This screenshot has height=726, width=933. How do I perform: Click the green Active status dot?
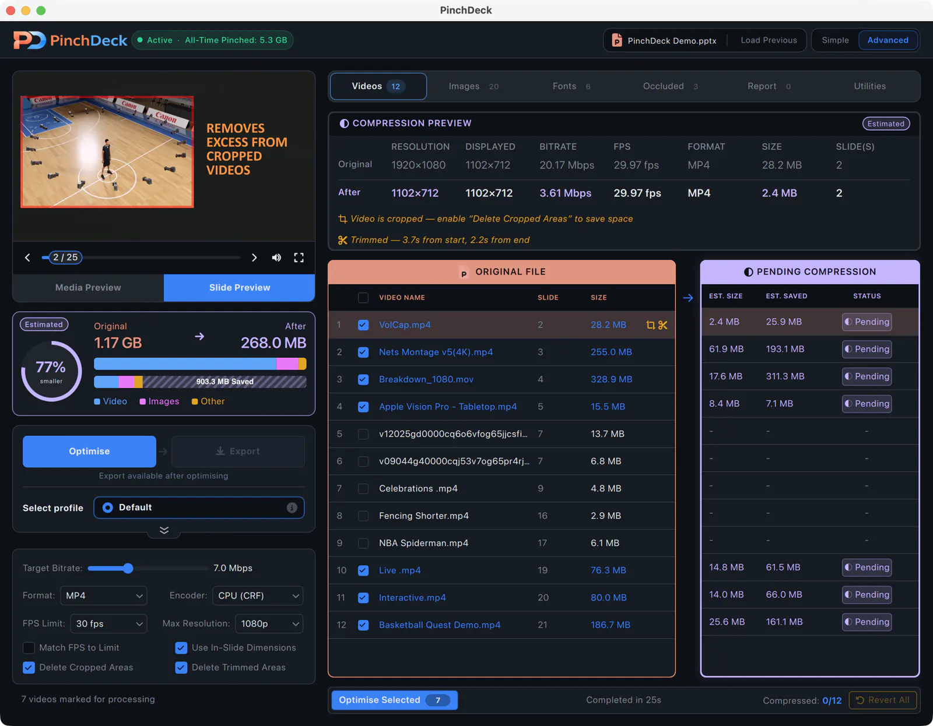point(140,40)
